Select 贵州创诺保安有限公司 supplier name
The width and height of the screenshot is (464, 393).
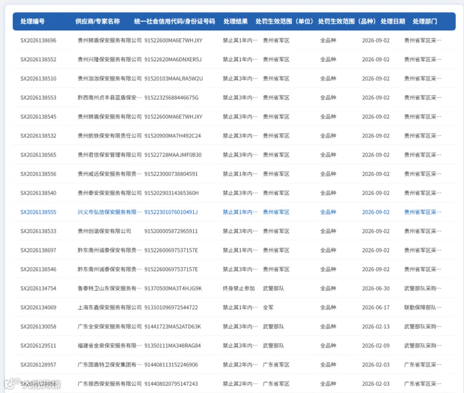coord(104,231)
